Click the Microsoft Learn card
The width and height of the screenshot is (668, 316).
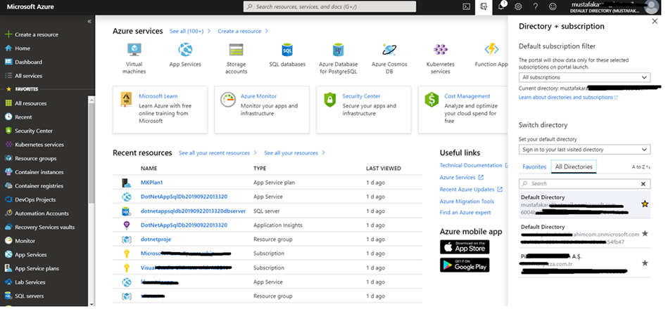tap(160, 110)
